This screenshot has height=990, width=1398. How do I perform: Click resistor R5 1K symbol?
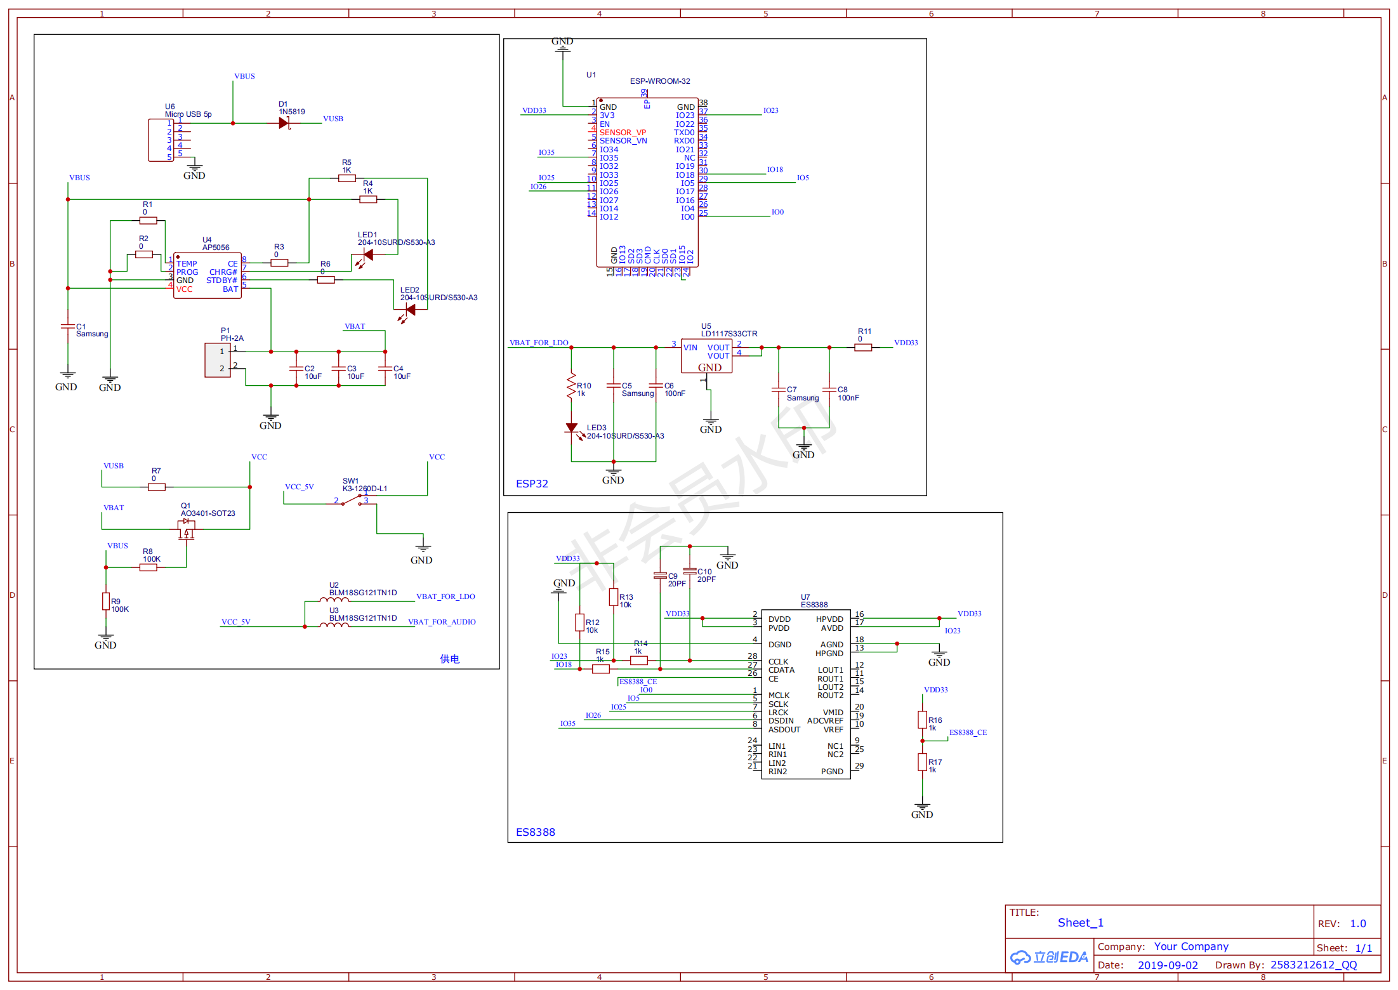pos(346,178)
